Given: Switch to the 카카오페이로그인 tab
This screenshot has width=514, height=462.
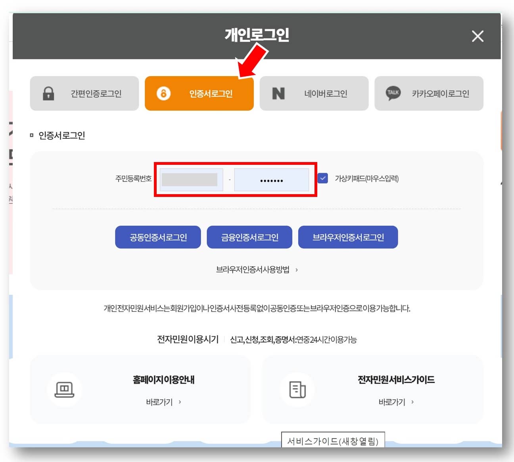Looking at the screenshot, I should pos(428,94).
